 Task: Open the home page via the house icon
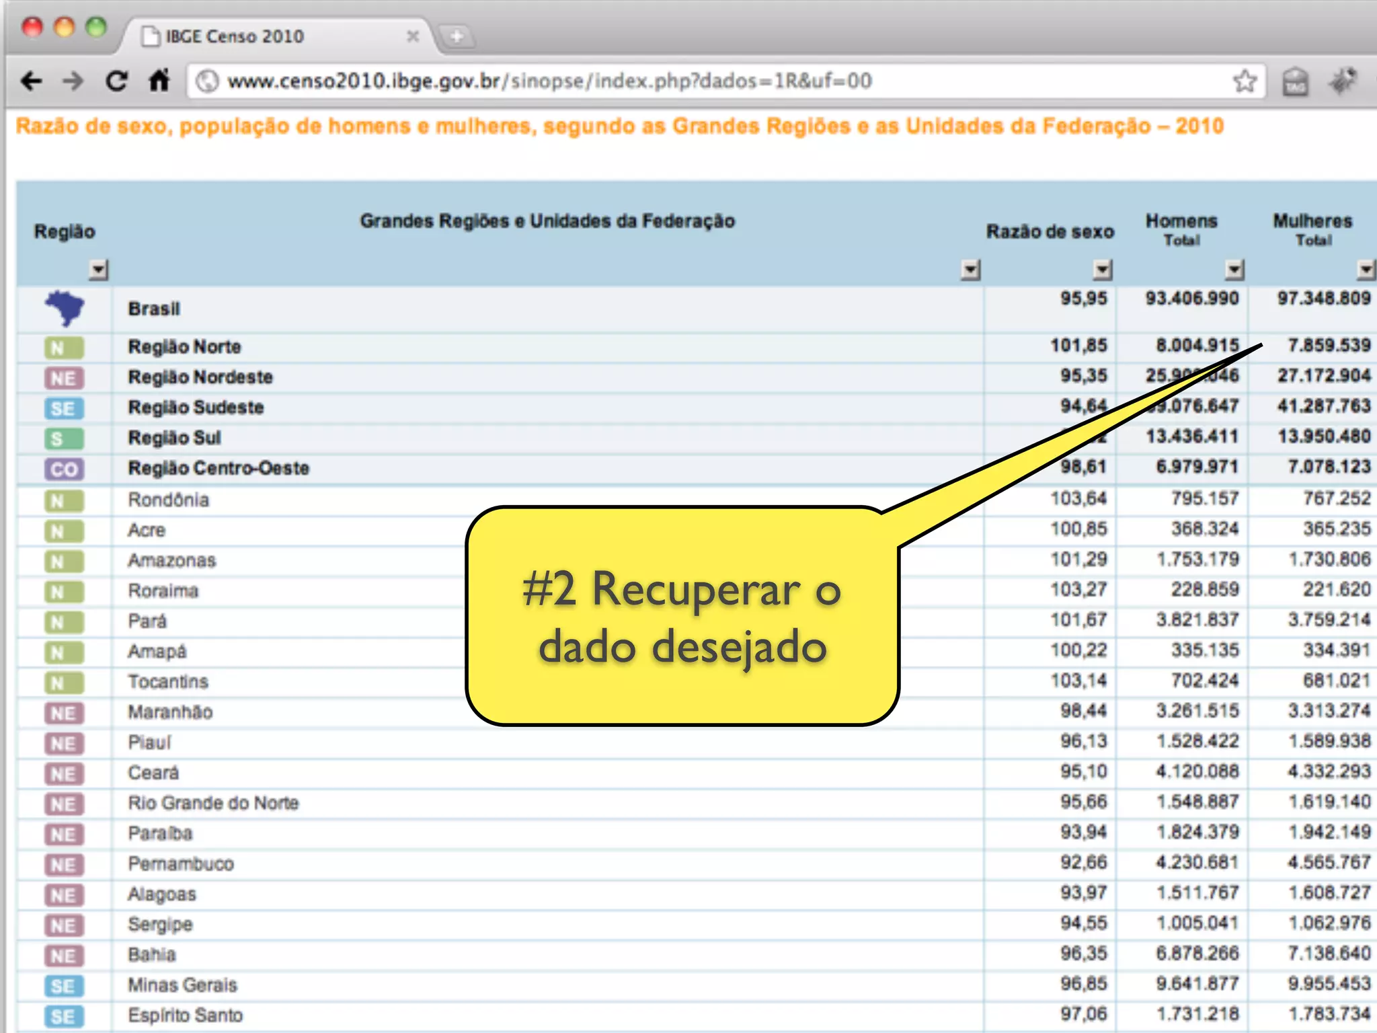(x=159, y=81)
